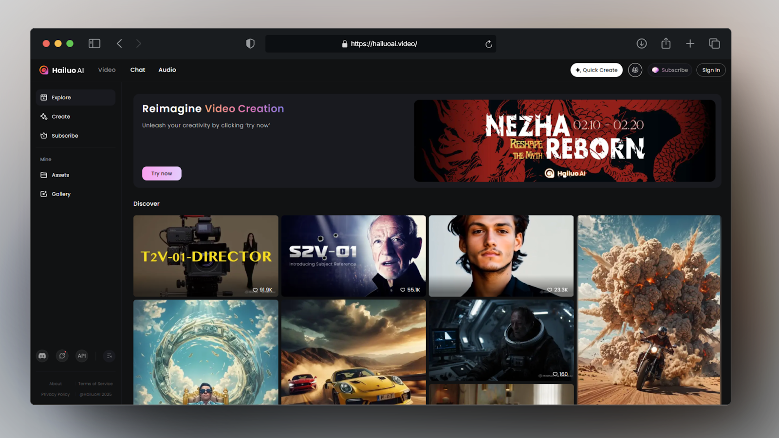Open Gallery under Mine
The image size is (779, 438).
pos(75,194)
